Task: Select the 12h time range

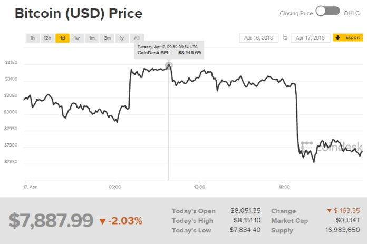Action: point(47,38)
